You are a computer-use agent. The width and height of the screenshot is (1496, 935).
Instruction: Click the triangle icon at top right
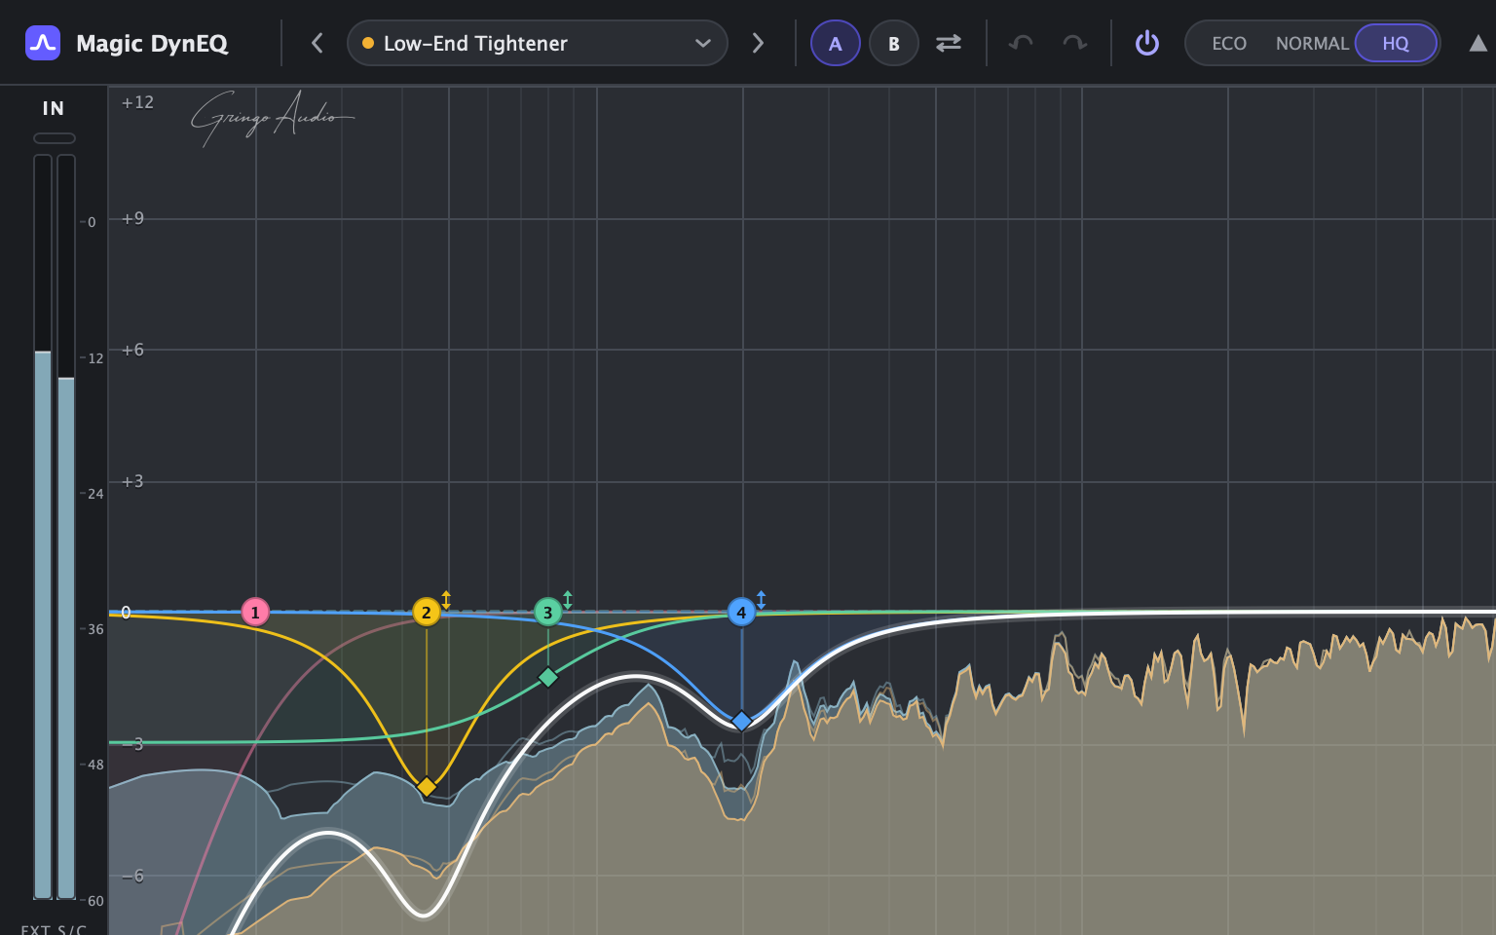click(x=1478, y=43)
